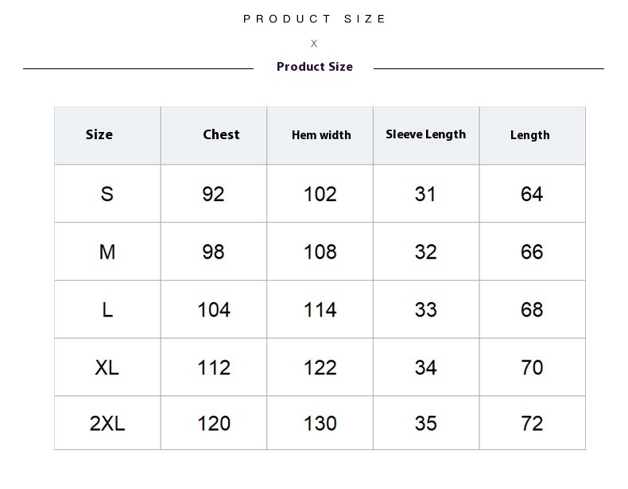This screenshot has width=628, height=489.
Task: Click chest value 92 for size S
Action: coord(213,194)
